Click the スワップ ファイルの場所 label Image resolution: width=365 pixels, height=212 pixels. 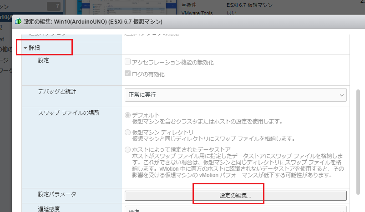(x=62, y=113)
